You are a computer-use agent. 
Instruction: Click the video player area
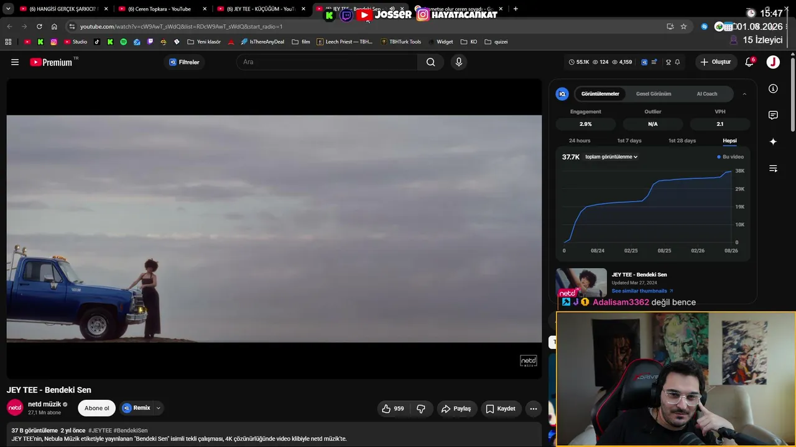pyautogui.click(x=274, y=228)
